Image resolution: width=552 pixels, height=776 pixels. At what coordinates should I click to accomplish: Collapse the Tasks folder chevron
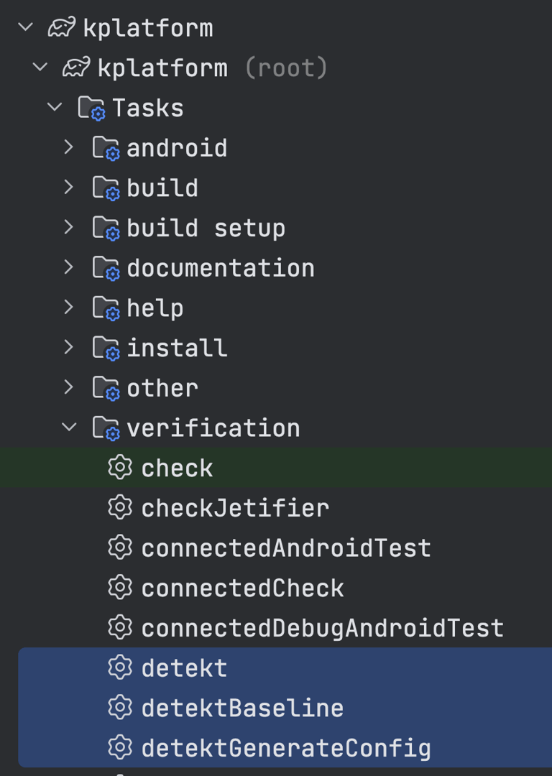click(x=55, y=107)
